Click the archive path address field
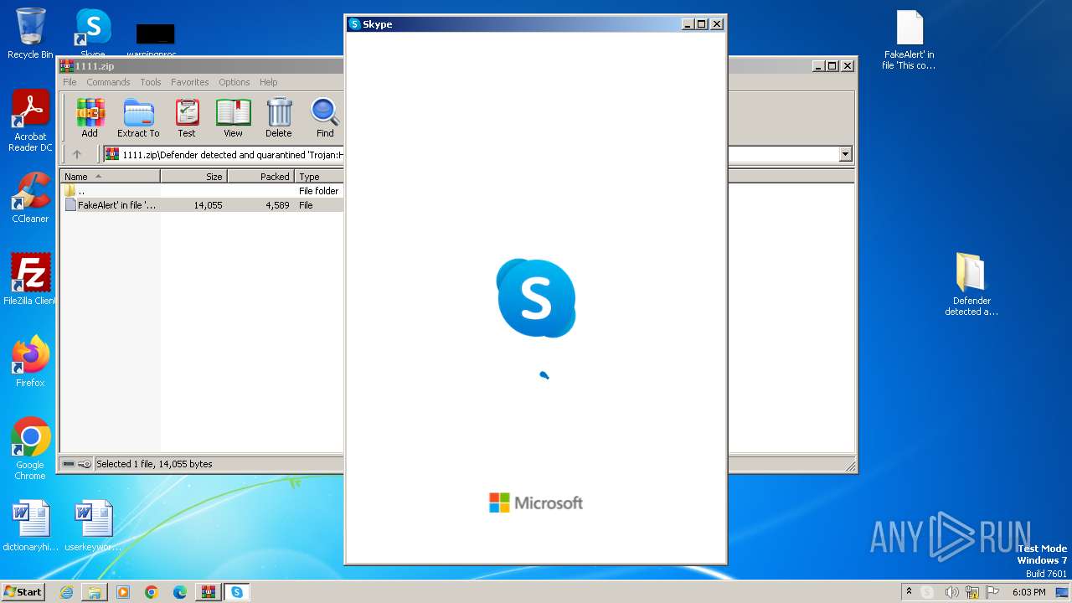The height and width of the screenshot is (603, 1072). coord(477,154)
